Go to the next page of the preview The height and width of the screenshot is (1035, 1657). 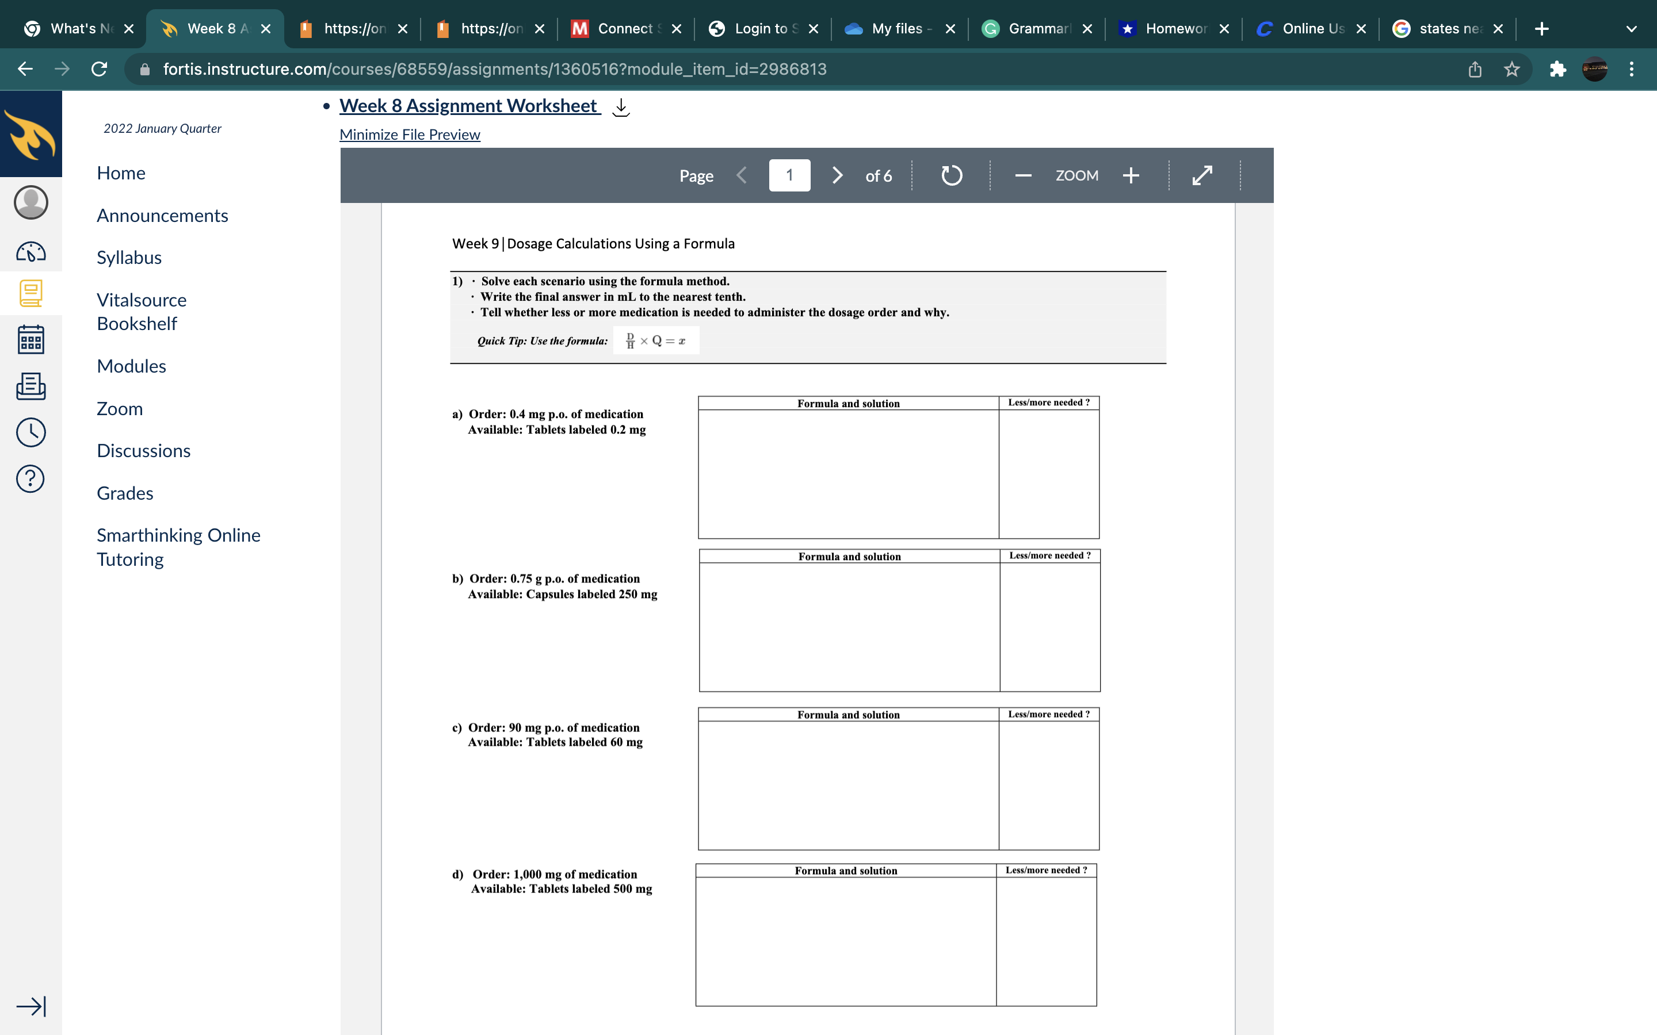click(x=837, y=176)
